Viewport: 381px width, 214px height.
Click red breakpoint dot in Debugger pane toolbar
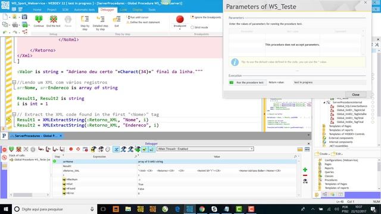coord(71,149)
